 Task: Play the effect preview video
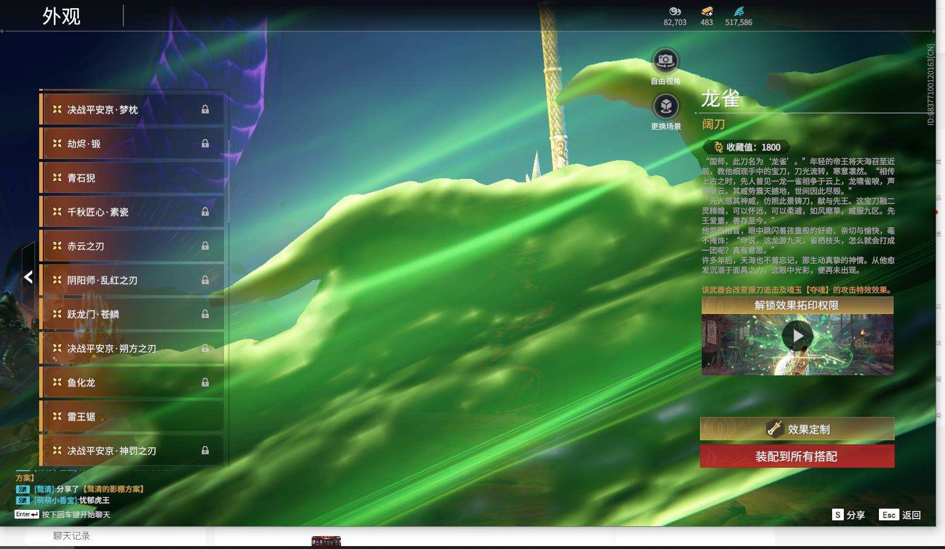click(797, 336)
